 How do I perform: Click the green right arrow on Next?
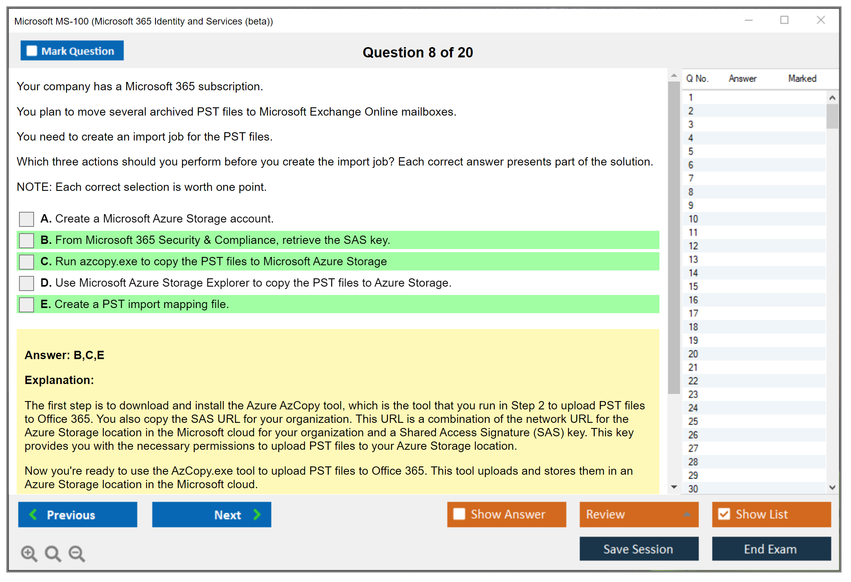click(x=257, y=514)
